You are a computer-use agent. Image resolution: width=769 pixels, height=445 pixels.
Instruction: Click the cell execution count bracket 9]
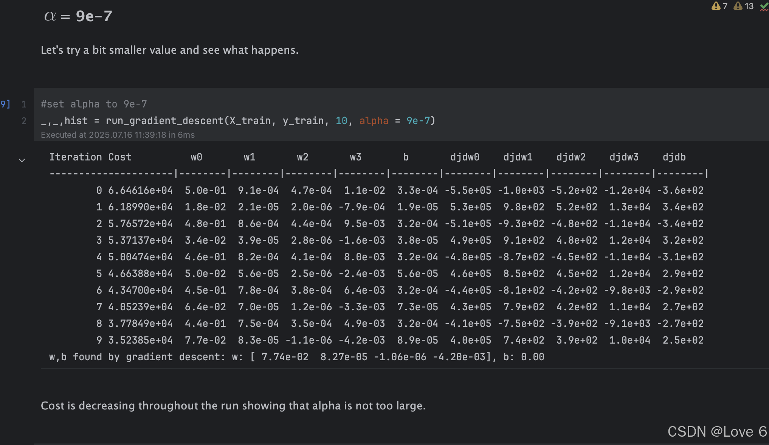pyautogui.click(x=5, y=104)
